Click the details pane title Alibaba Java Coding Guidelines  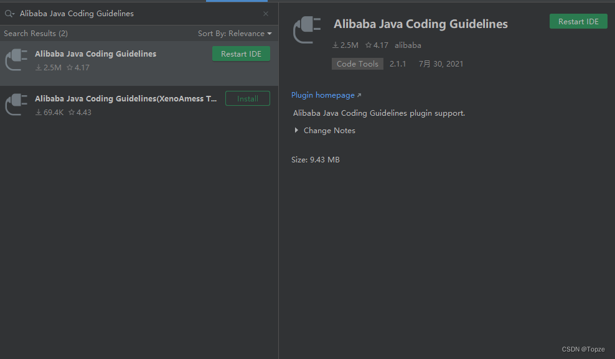(420, 24)
